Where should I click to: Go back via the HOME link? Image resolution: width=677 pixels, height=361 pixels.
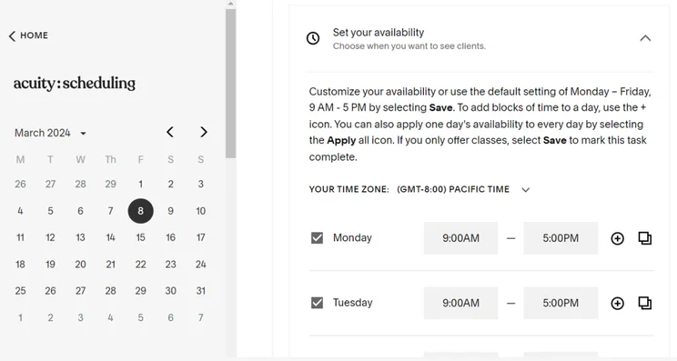click(x=28, y=35)
